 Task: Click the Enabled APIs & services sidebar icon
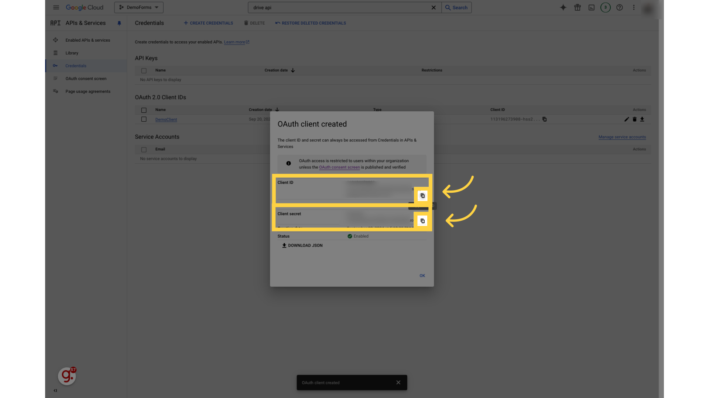point(55,40)
